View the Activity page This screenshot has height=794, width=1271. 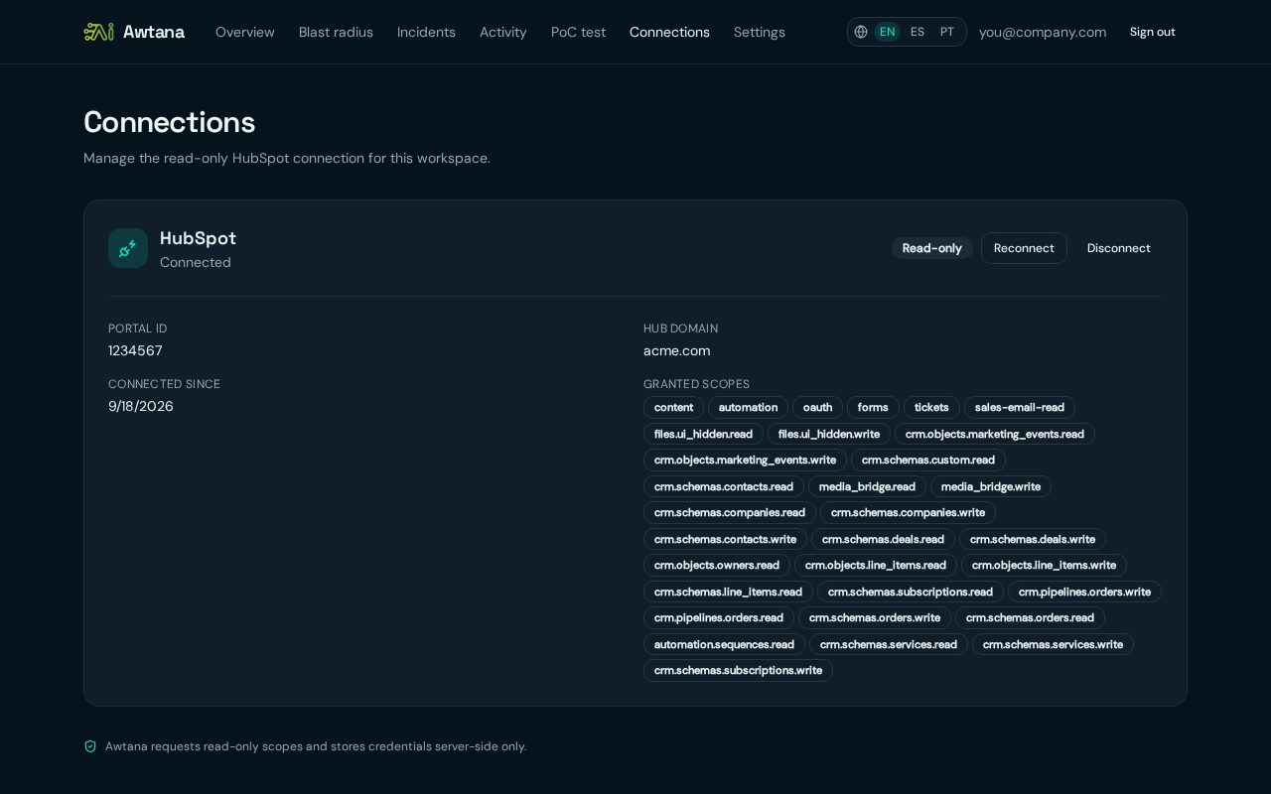point(503,32)
